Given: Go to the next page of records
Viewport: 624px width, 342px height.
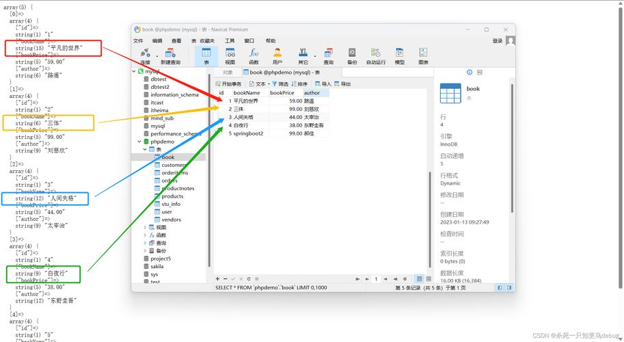Looking at the screenshot, I should tap(385, 279).
